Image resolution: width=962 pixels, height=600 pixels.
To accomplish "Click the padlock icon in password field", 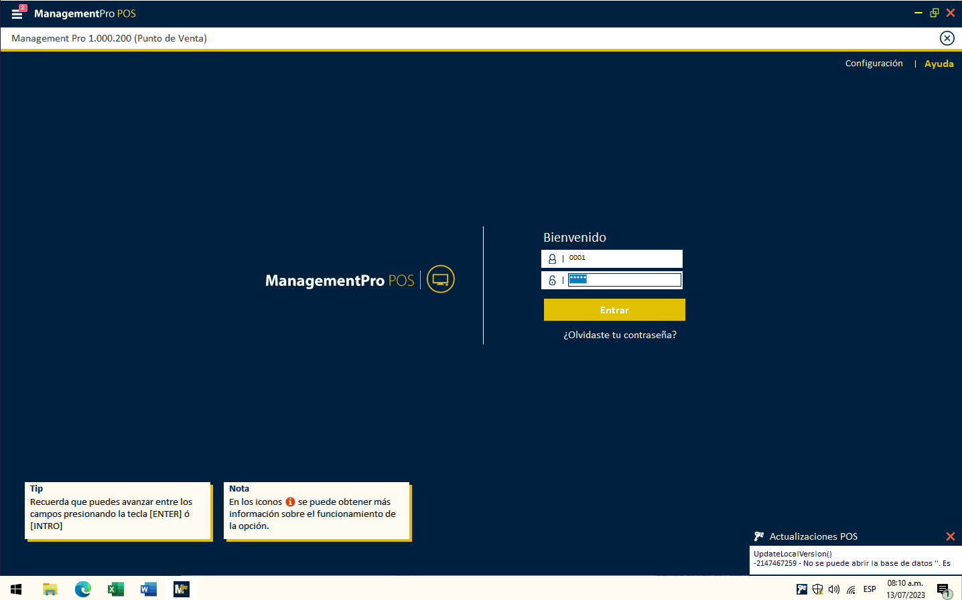I will tap(552, 281).
